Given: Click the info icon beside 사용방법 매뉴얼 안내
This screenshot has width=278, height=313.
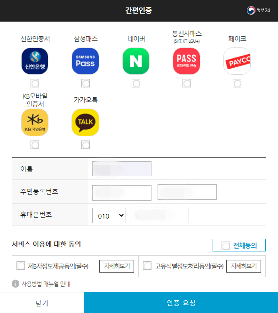Looking at the screenshot, I should coord(16,284).
